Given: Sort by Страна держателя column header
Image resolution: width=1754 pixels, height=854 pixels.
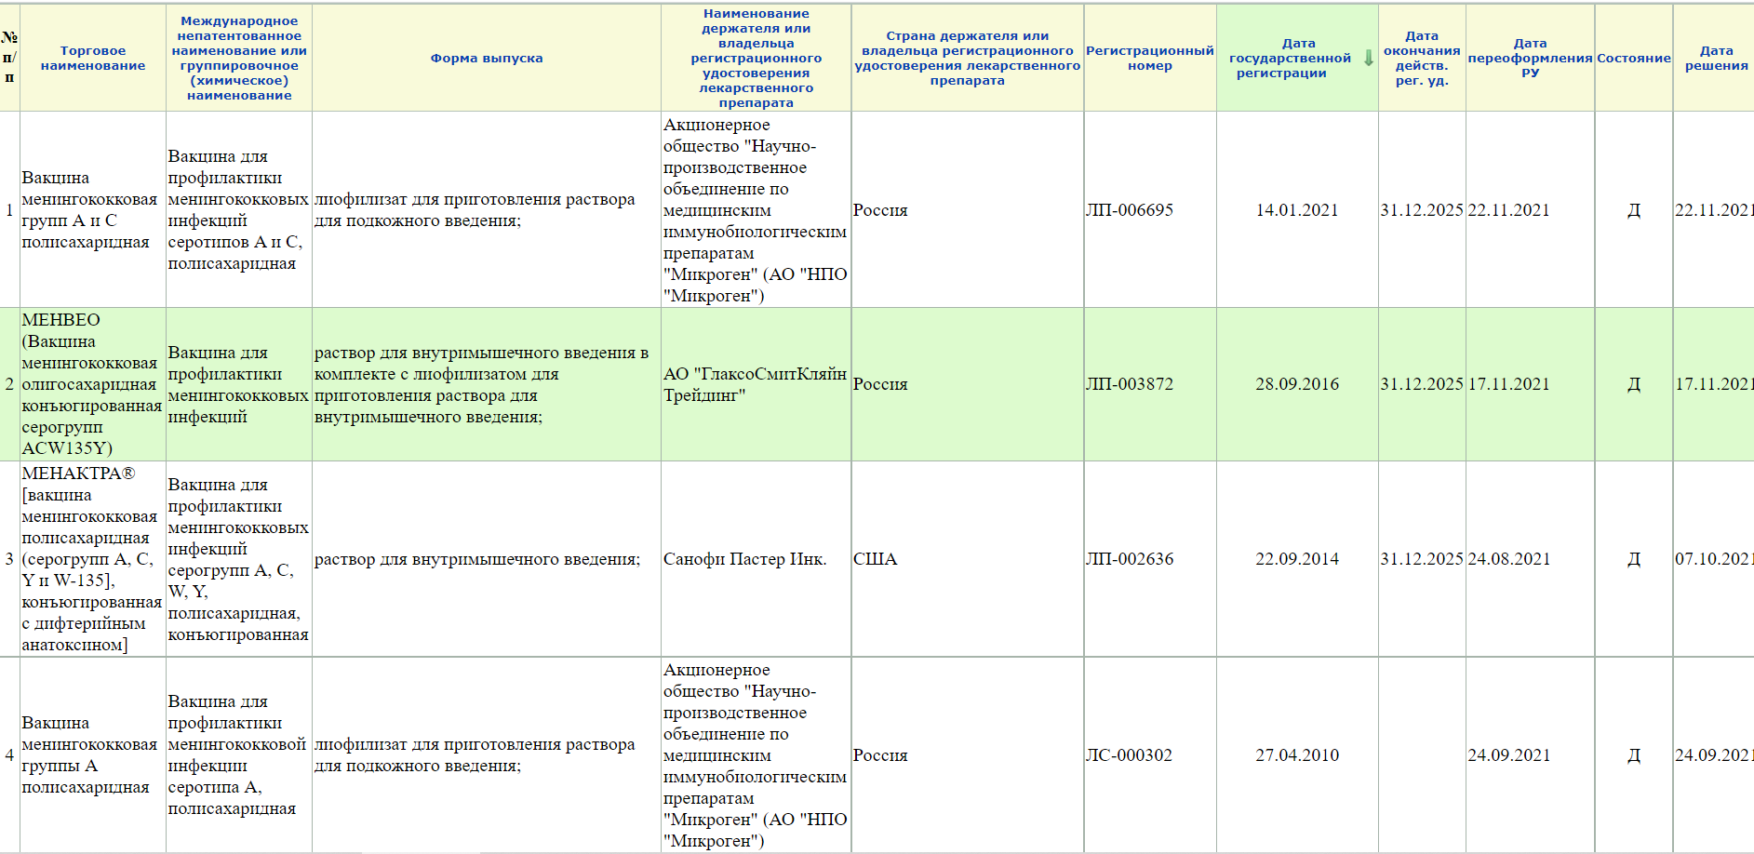Looking at the screenshot, I should coord(968,59).
